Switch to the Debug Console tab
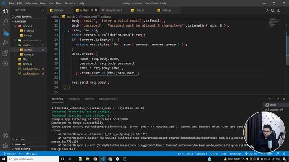 click(x=108, y=99)
